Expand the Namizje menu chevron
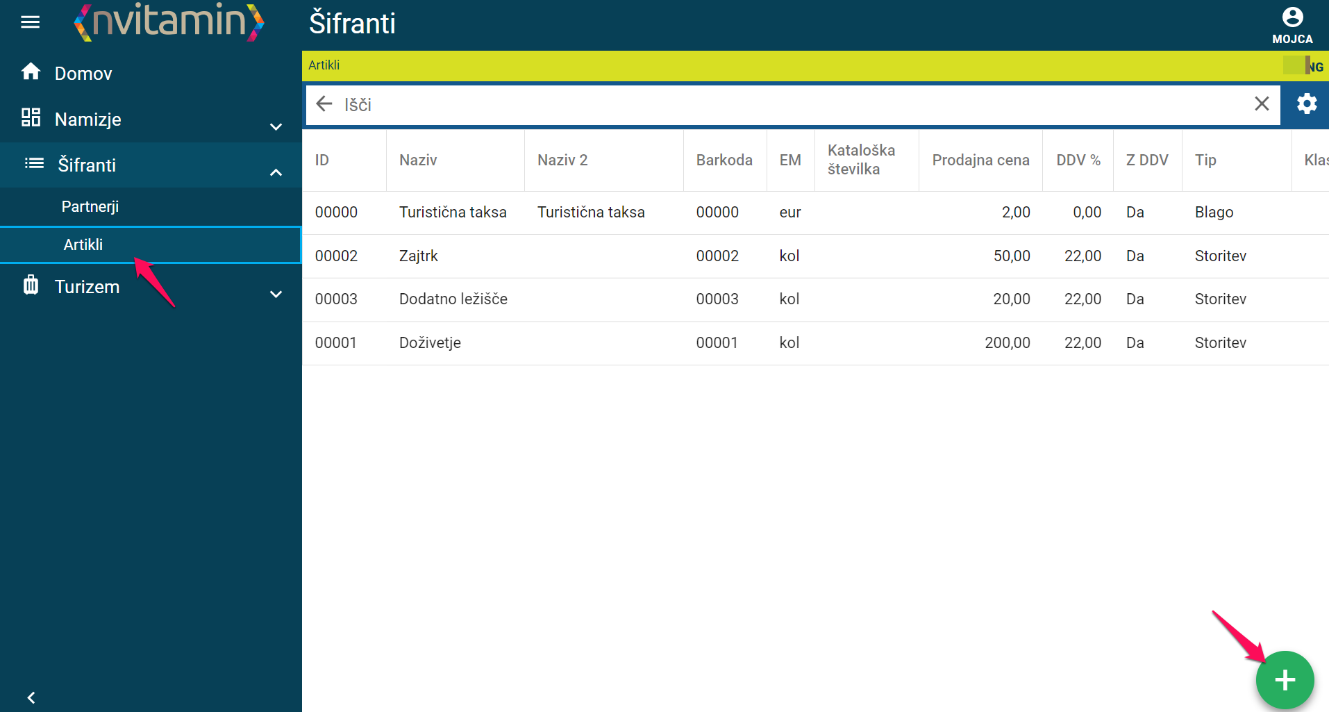Image resolution: width=1329 pixels, height=712 pixels. (276, 127)
